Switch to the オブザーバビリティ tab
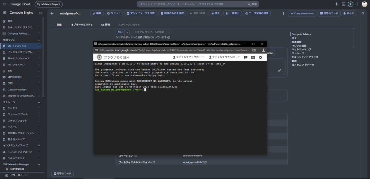The height and width of the screenshot is (179, 370). (82, 24)
